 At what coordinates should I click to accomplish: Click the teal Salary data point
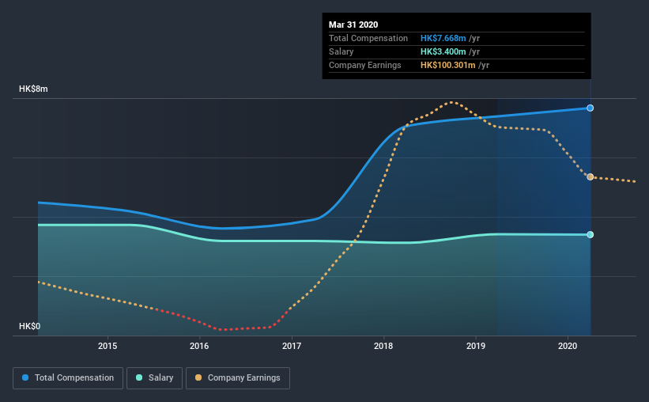pyautogui.click(x=591, y=234)
